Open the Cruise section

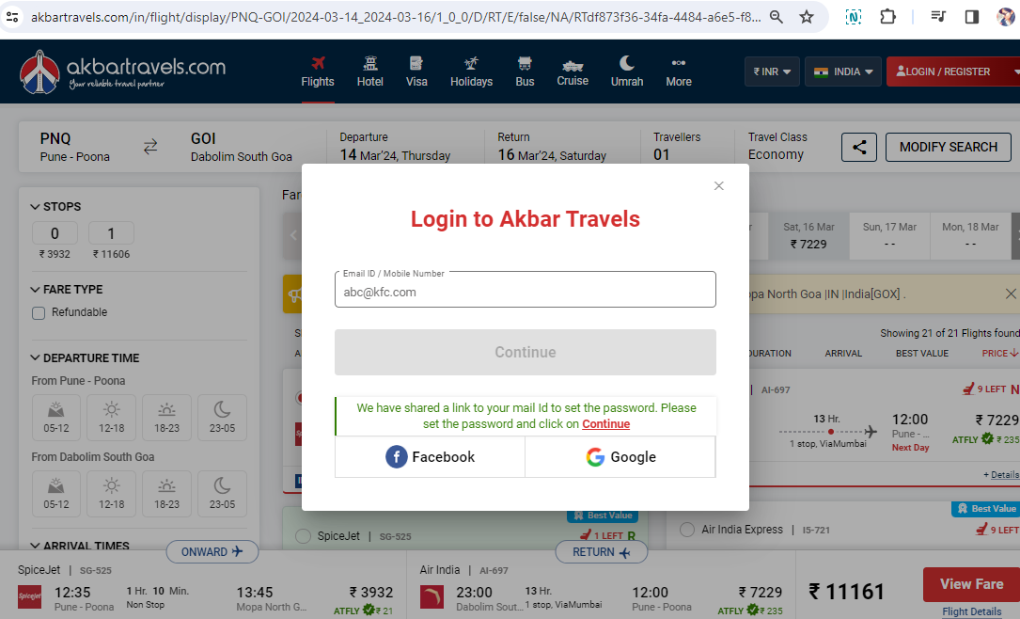point(573,71)
